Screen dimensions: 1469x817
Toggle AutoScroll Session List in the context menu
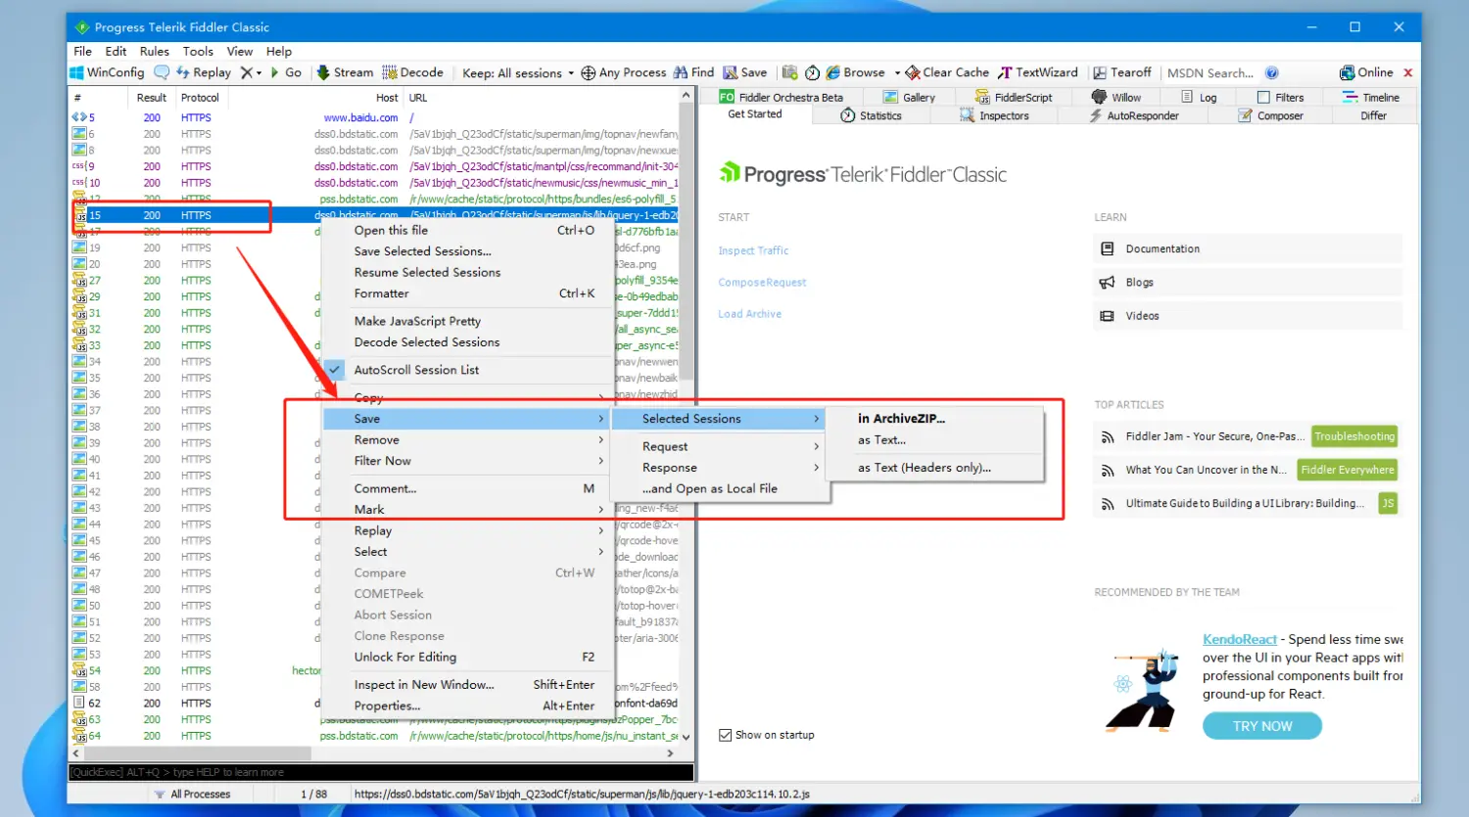[x=466, y=370]
